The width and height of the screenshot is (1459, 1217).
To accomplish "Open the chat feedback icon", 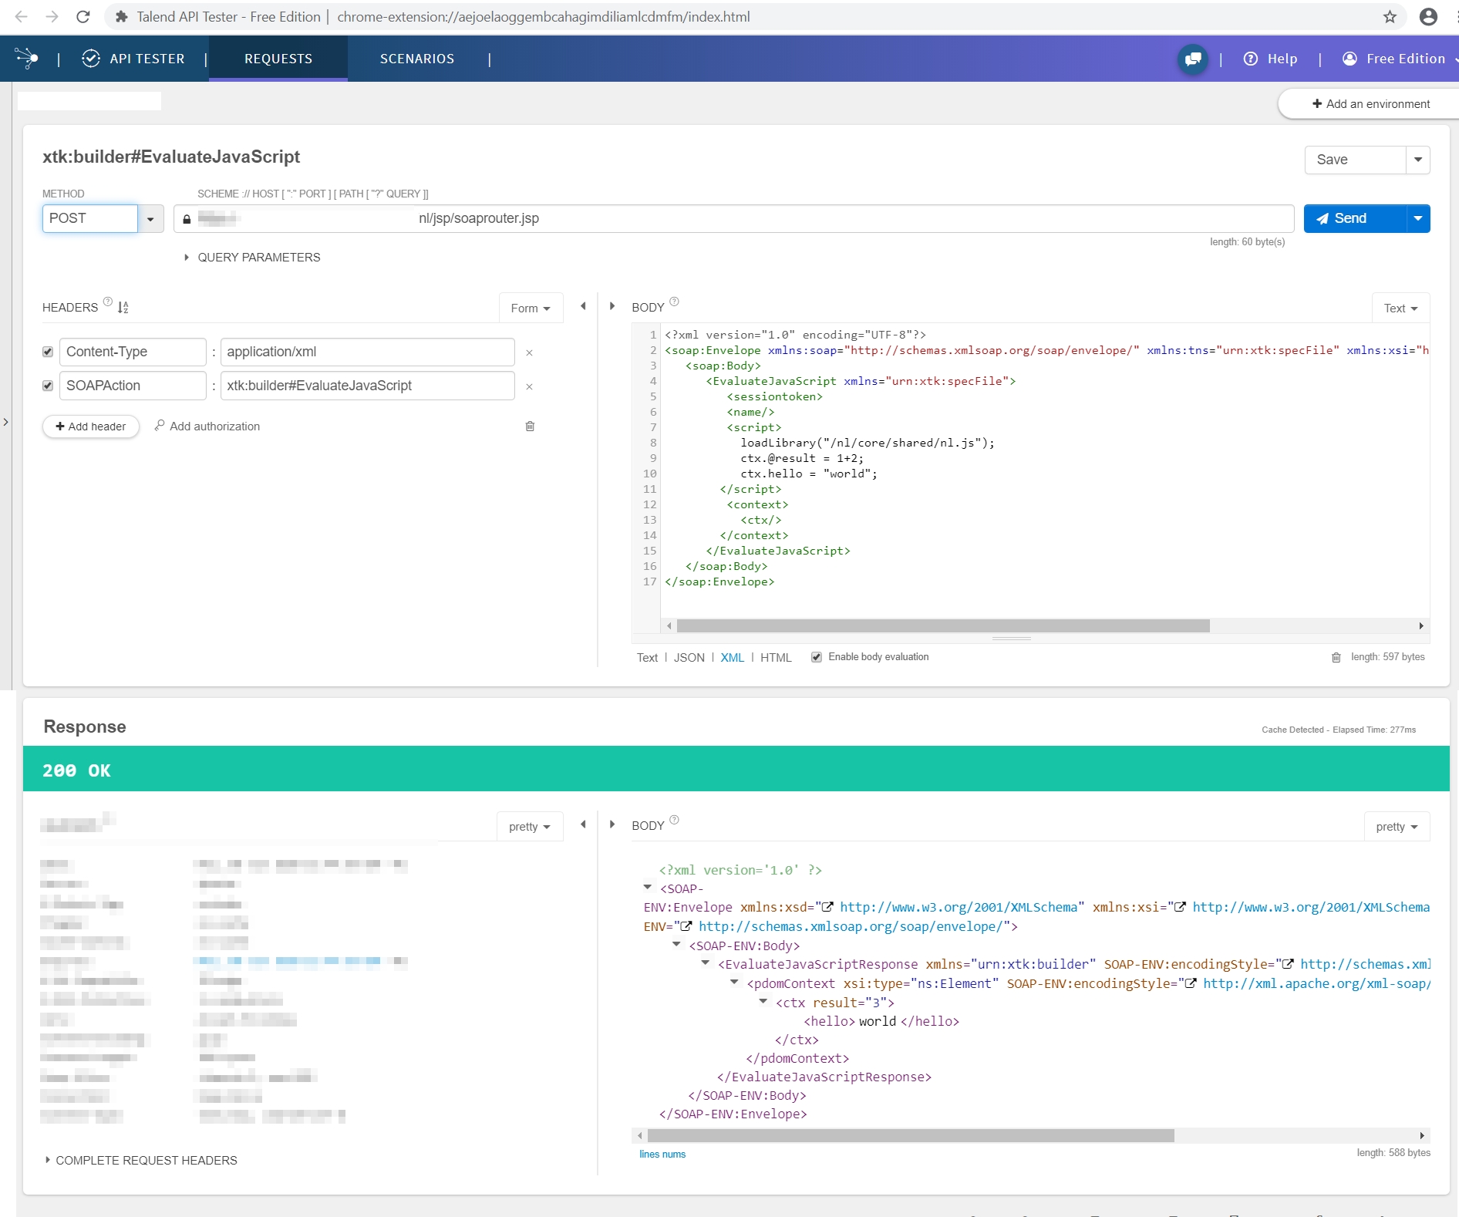I will [x=1192, y=59].
